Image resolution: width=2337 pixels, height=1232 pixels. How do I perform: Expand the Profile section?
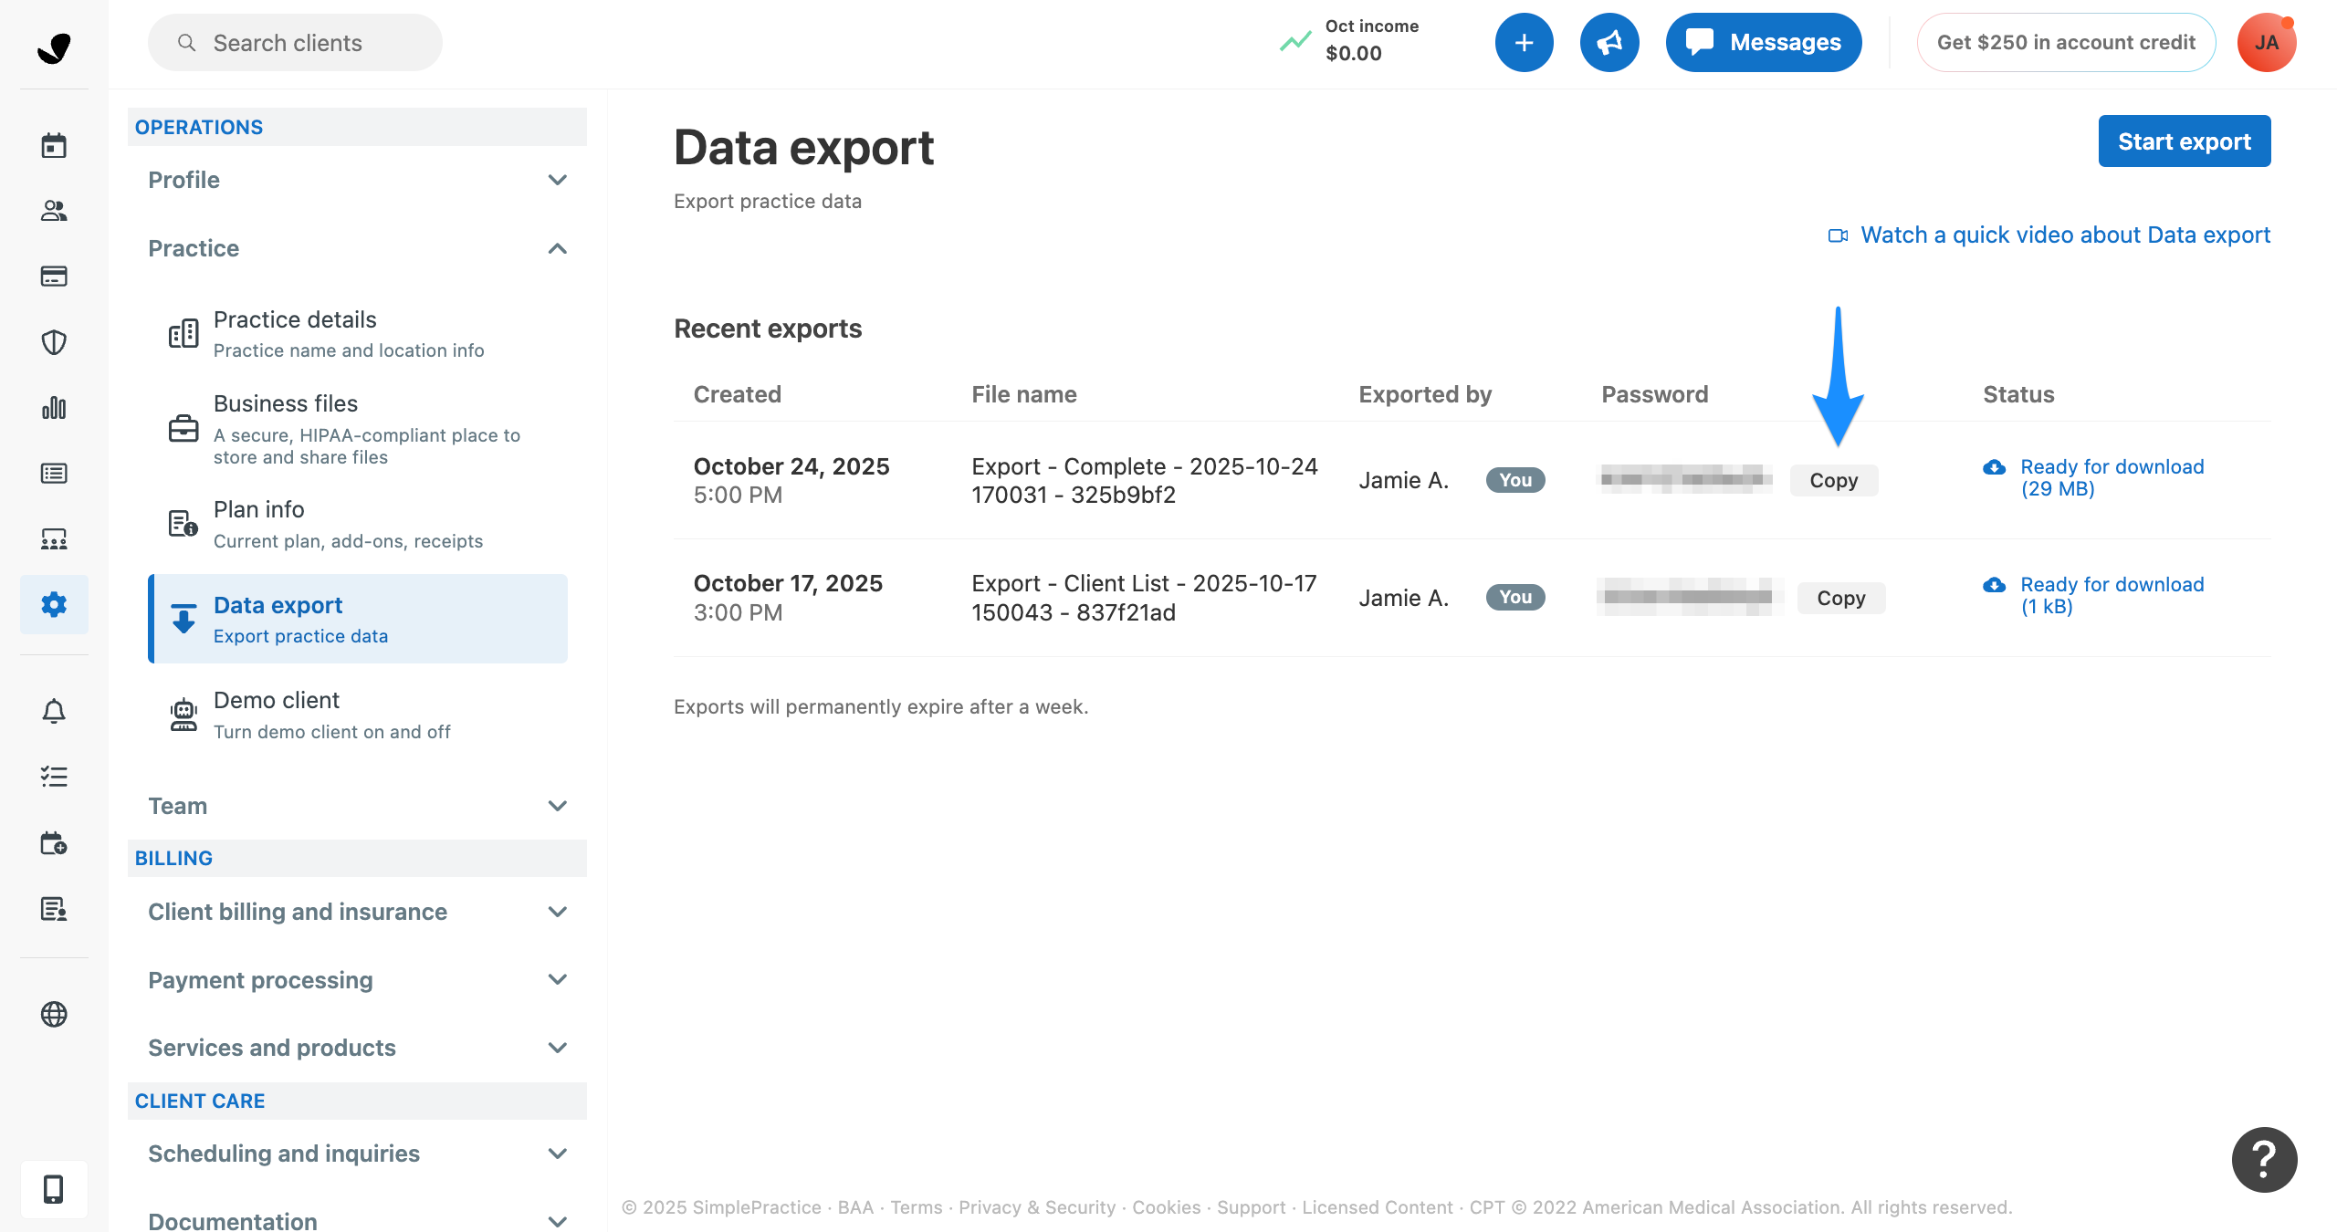coord(357,180)
